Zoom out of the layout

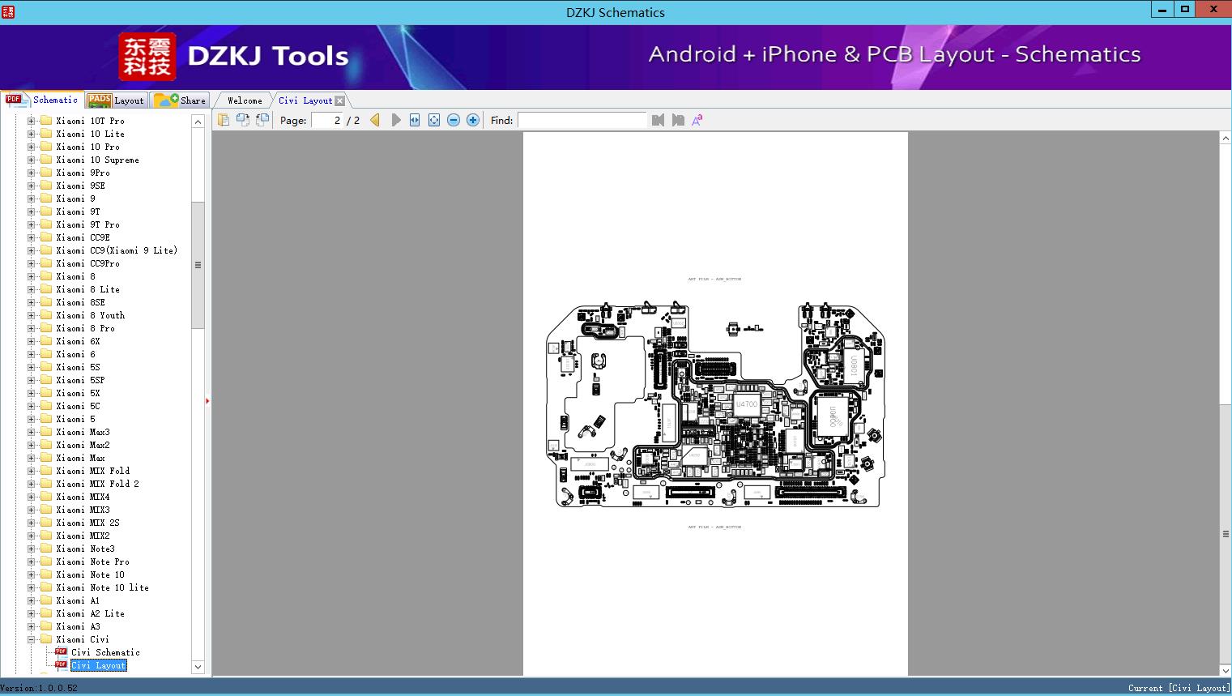point(454,120)
